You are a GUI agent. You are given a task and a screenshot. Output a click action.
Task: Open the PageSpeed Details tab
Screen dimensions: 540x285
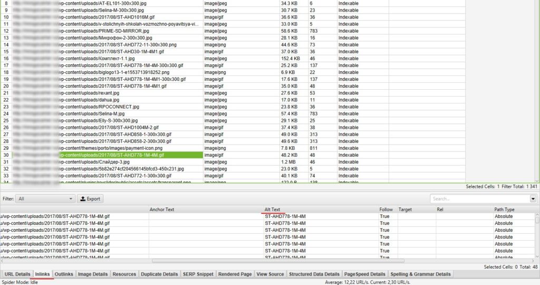364,274
